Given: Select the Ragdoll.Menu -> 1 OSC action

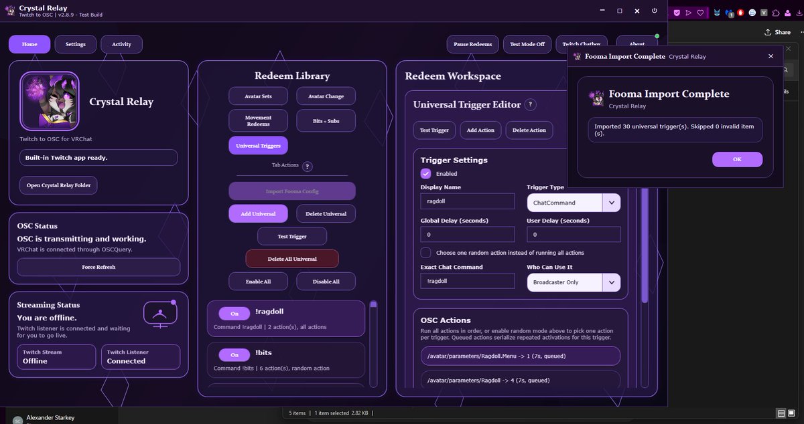Looking at the screenshot, I should (520, 356).
